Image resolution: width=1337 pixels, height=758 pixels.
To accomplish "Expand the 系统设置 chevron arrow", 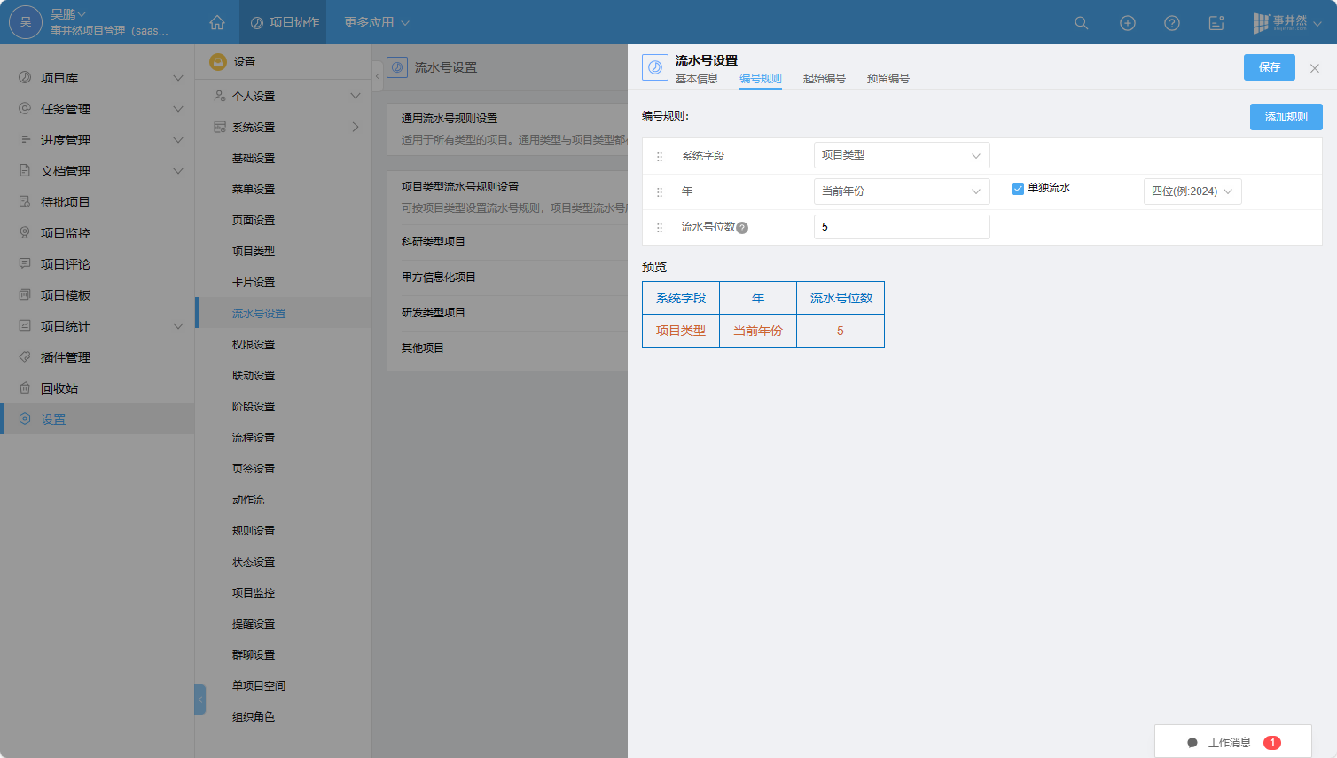I will tap(356, 127).
